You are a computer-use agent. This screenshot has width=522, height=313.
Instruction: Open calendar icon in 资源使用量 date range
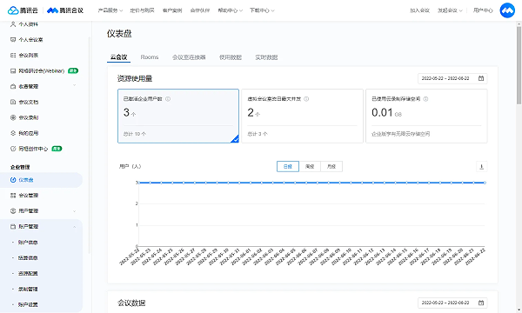click(x=481, y=78)
